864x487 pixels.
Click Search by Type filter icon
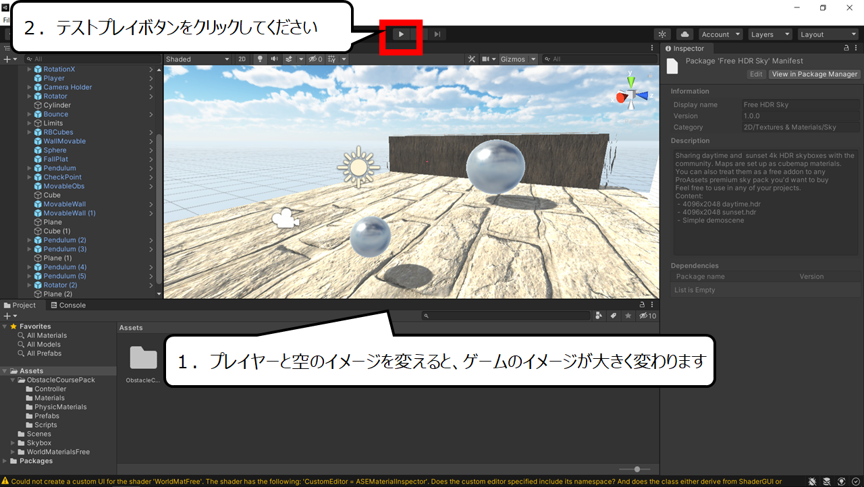599,316
